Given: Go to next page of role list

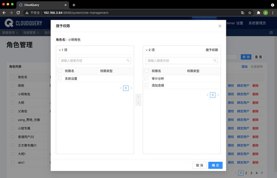Looking at the screenshot, I should [x=262, y=173].
